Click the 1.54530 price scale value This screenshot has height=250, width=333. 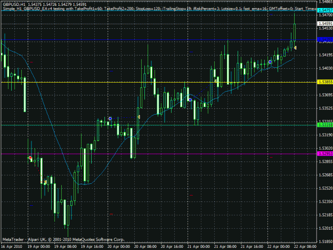point(326,28)
